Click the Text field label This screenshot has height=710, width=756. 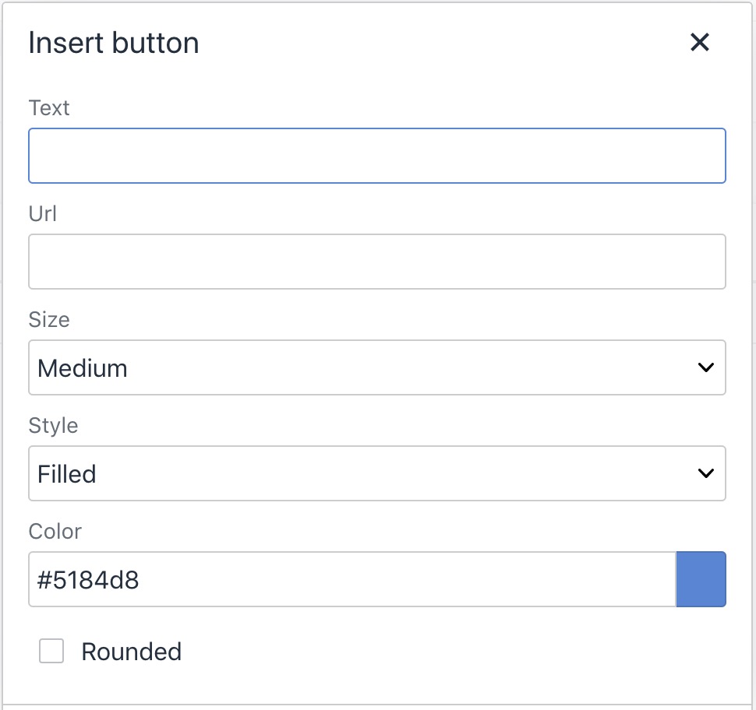point(49,108)
